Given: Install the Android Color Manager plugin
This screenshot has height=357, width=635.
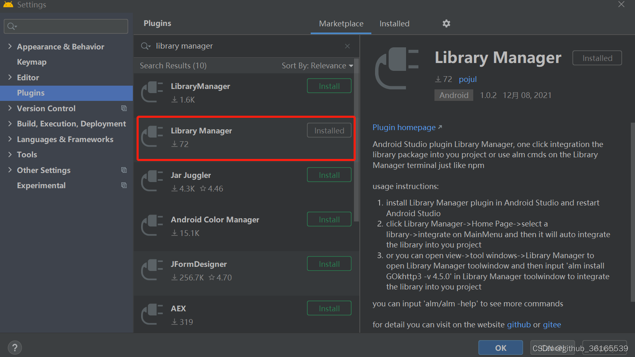Looking at the screenshot, I should coord(329,219).
